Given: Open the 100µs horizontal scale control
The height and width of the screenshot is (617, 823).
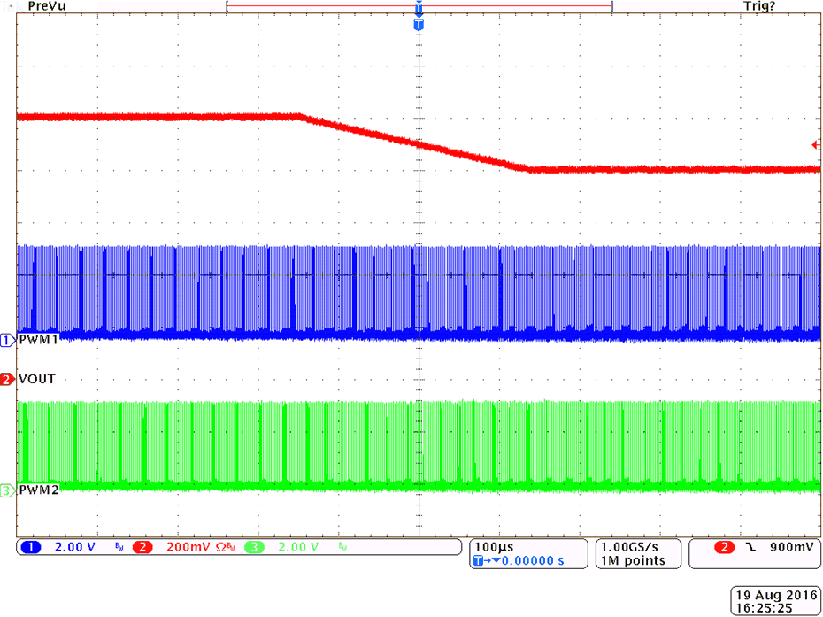Looking at the screenshot, I should [496, 547].
